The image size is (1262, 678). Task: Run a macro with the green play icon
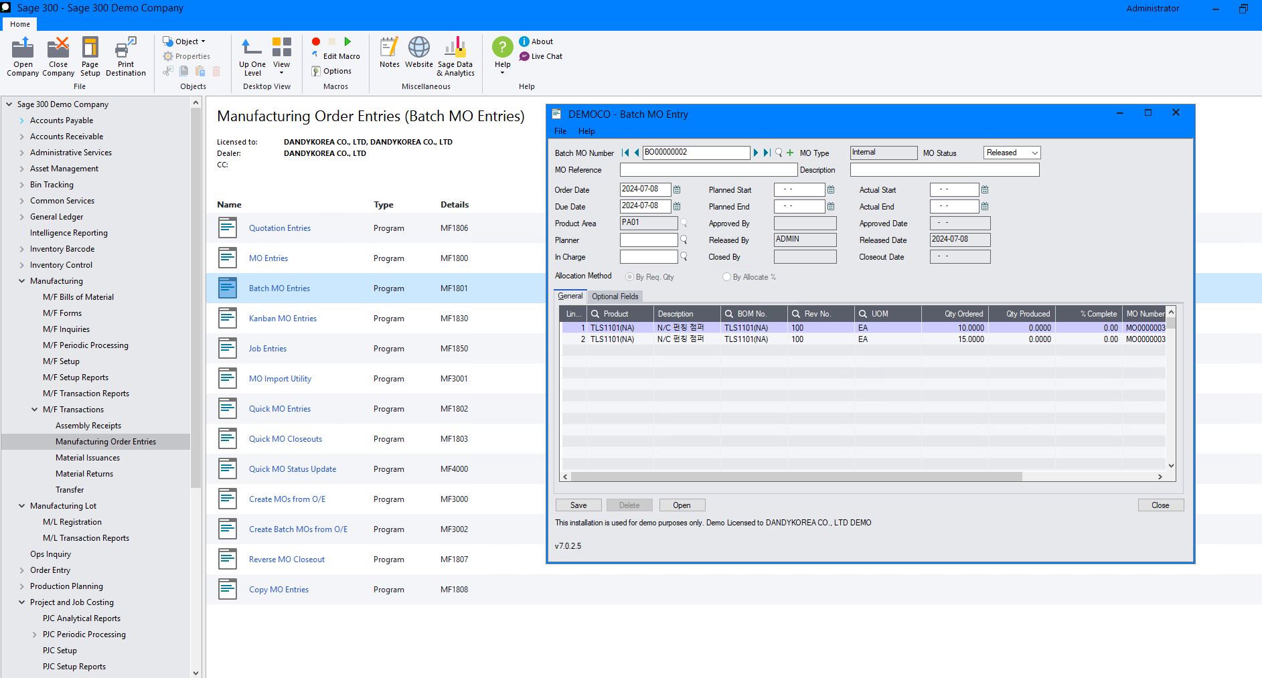click(x=347, y=41)
